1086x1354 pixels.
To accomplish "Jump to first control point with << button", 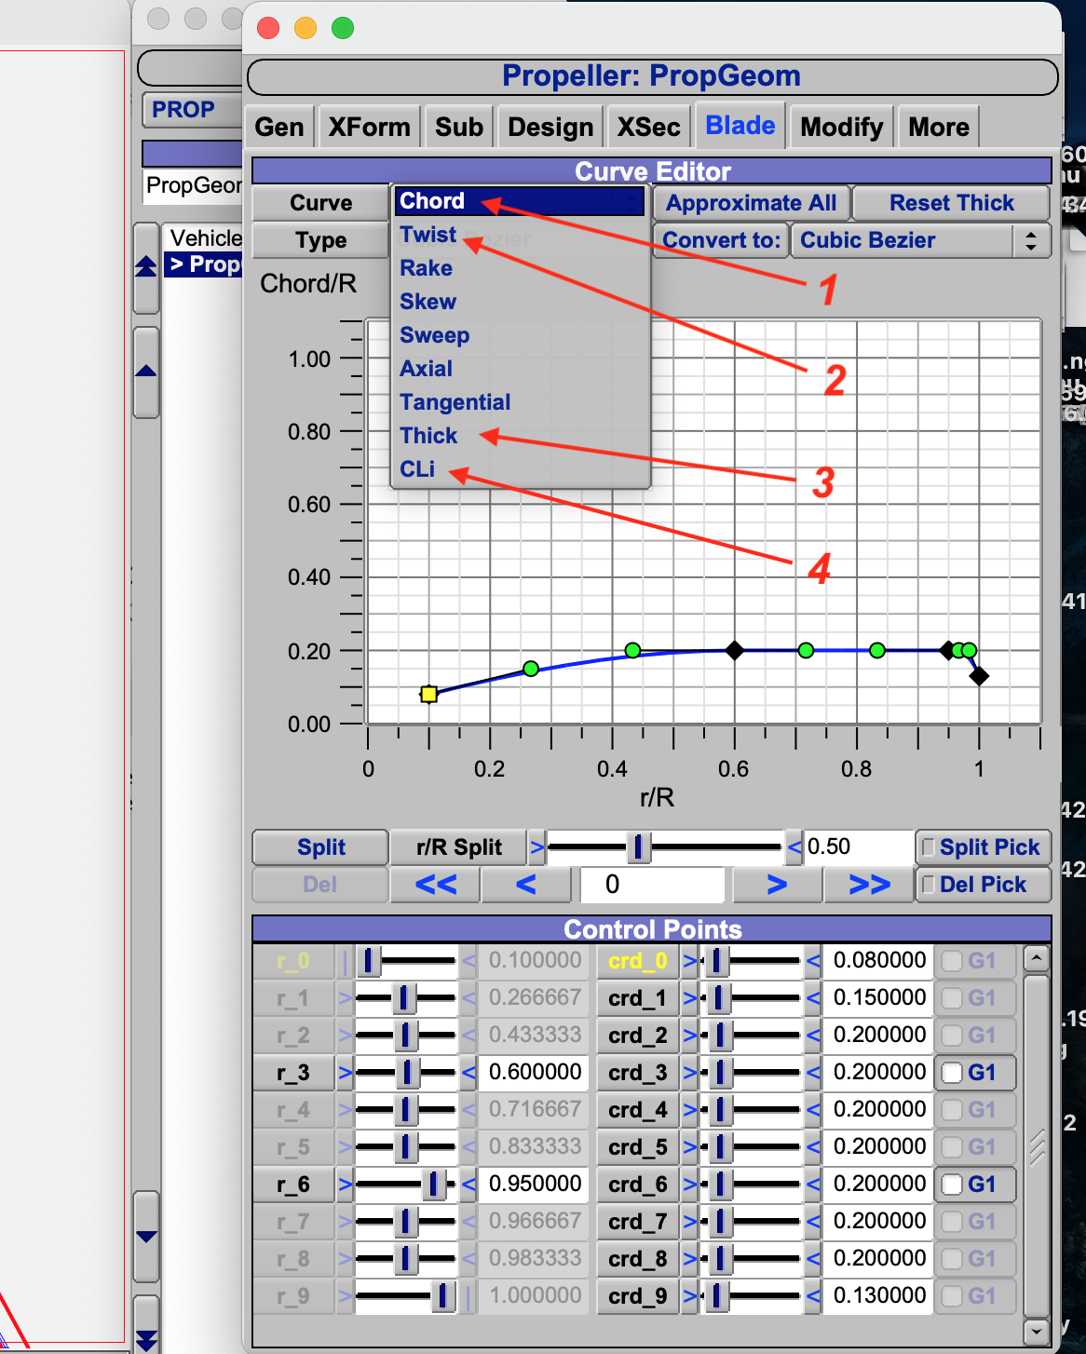I will tap(435, 885).
